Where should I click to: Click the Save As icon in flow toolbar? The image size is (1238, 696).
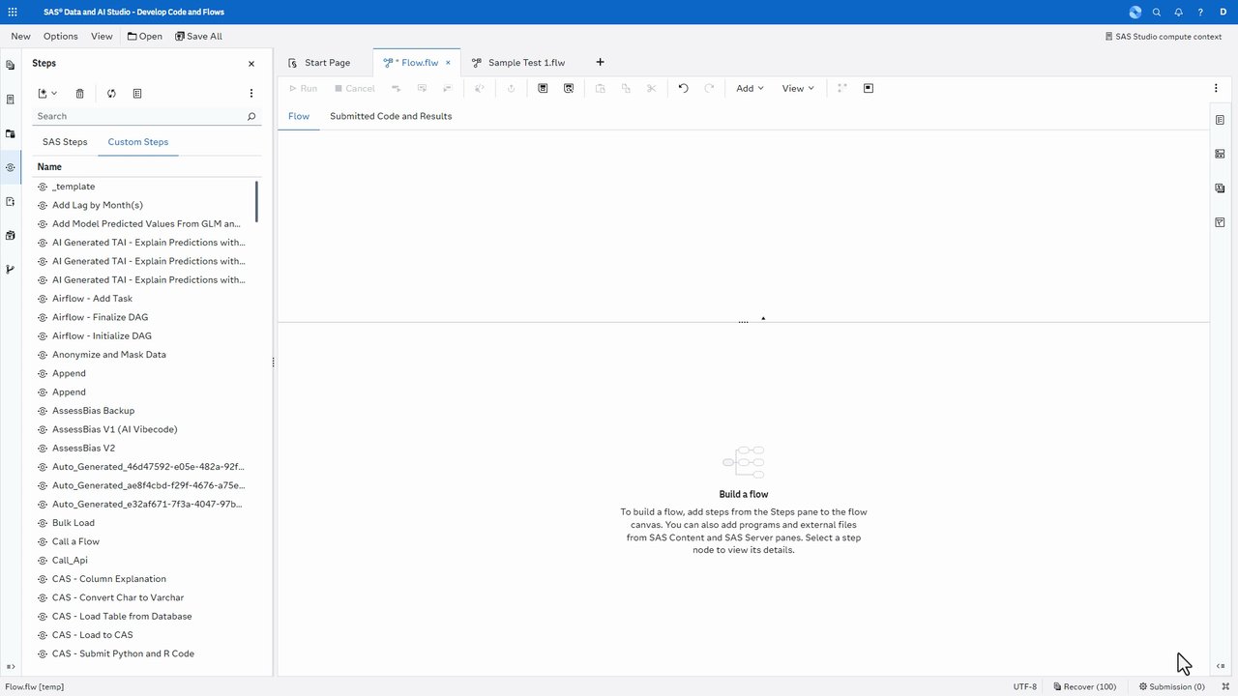569,88
